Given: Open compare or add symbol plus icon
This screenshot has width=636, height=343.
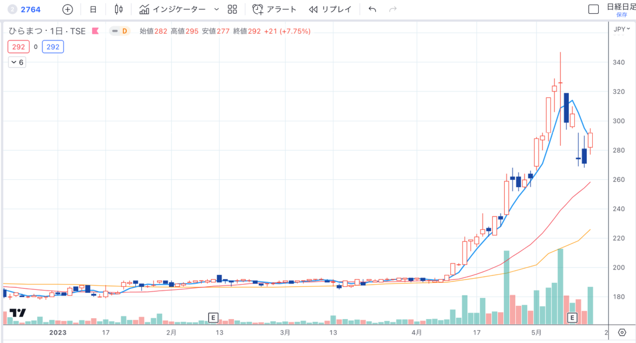Looking at the screenshot, I should pyautogui.click(x=68, y=9).
